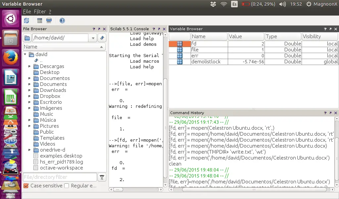Open Scilab Console panel help question mark
339x199 pixels.
(x=154, y=29)
